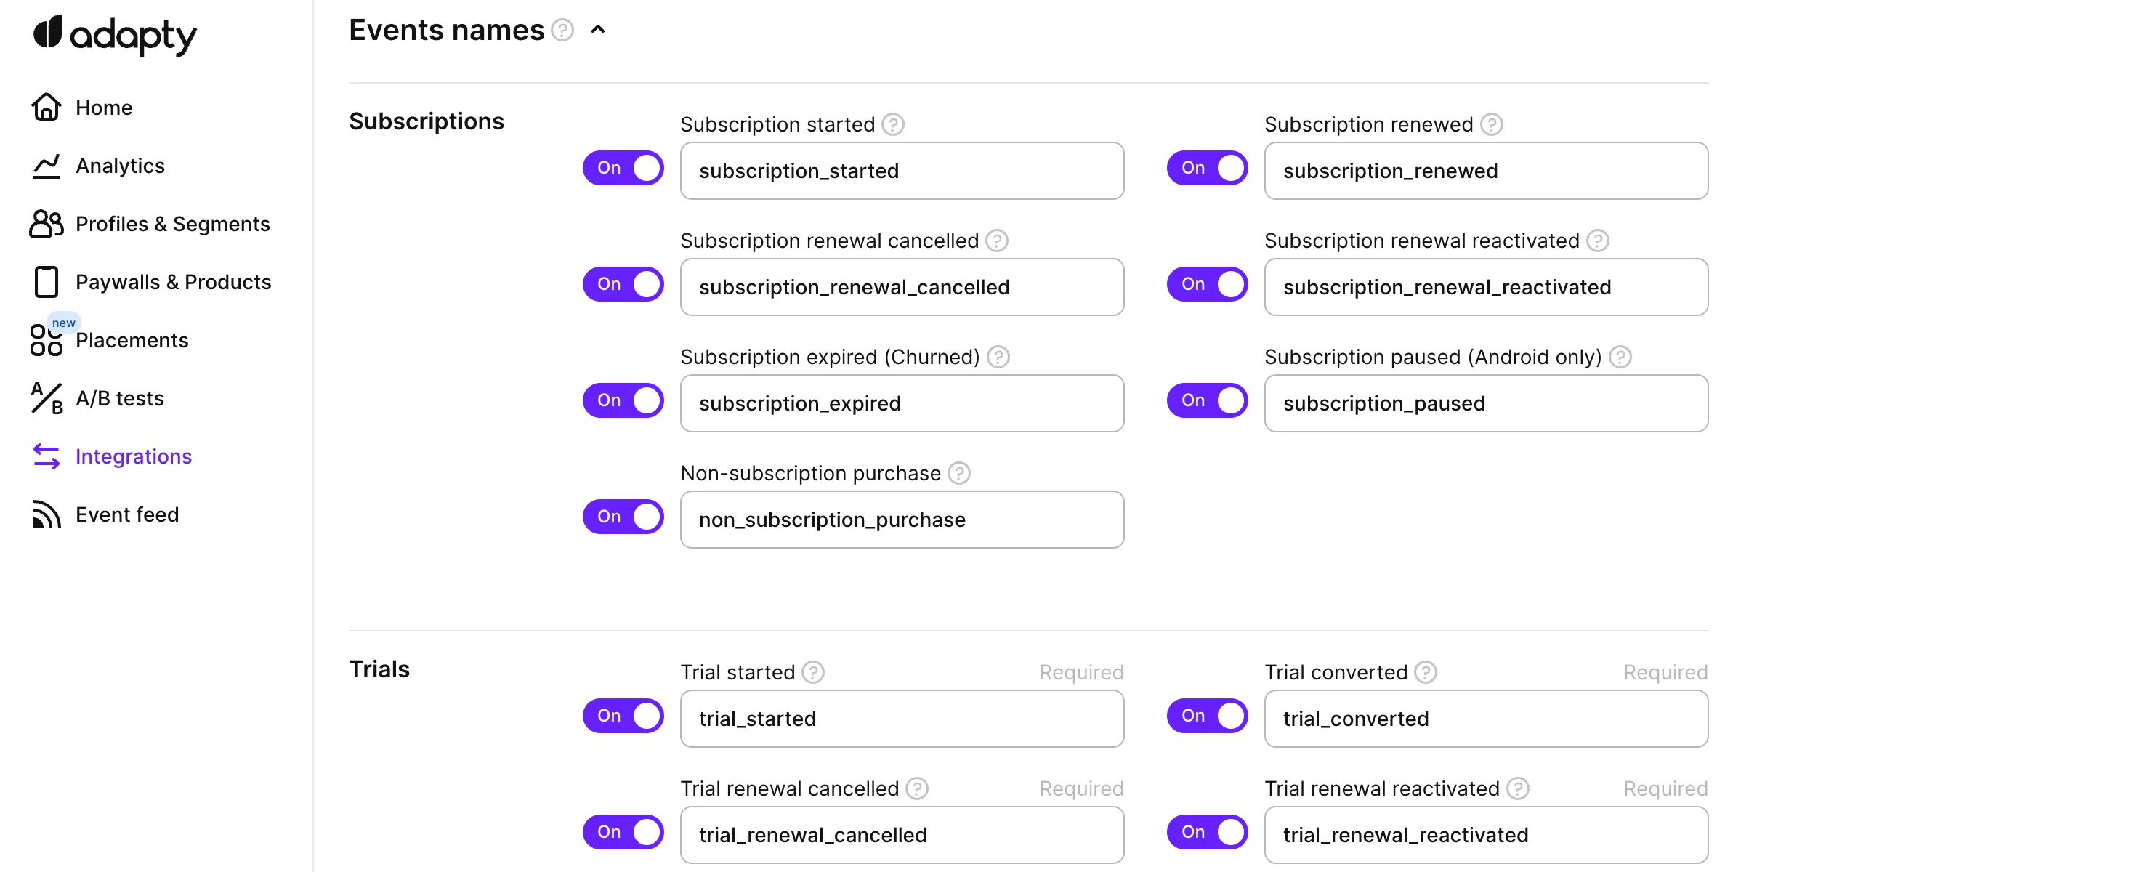
Task: Click help icon beside Subscription renewal cancelled
Action: pyautogui.click(x=997, y=241)
